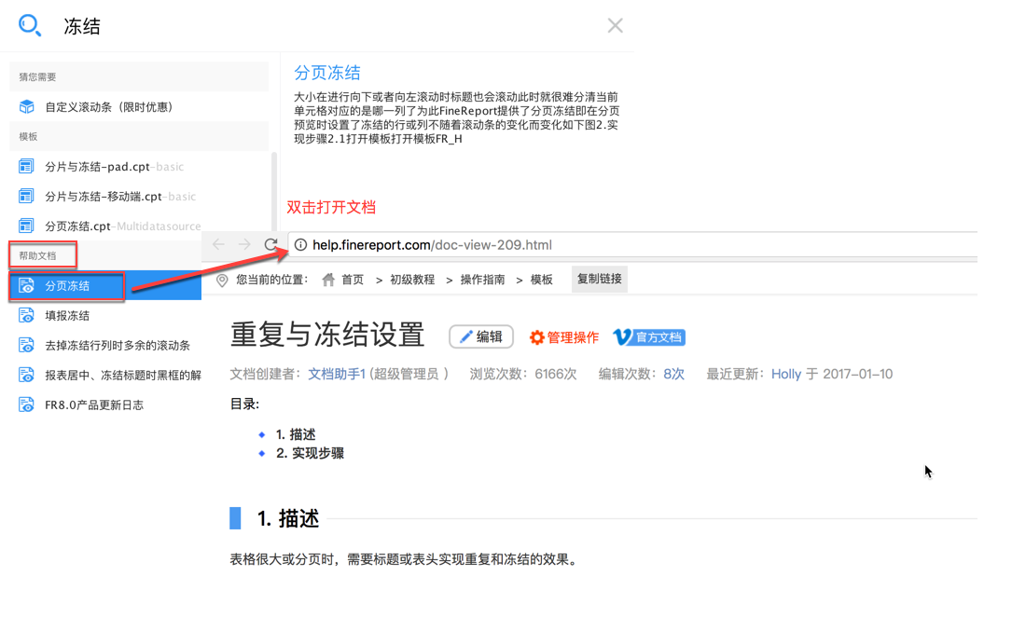Click the search results list scrollbar
The image size is (1012, 617).
pos(273,192)
